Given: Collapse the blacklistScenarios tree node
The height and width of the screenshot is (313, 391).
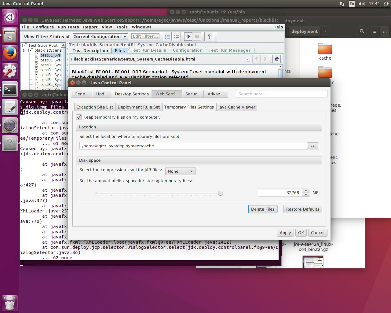Looking at the screenshot, I should [x=24, y=50].
